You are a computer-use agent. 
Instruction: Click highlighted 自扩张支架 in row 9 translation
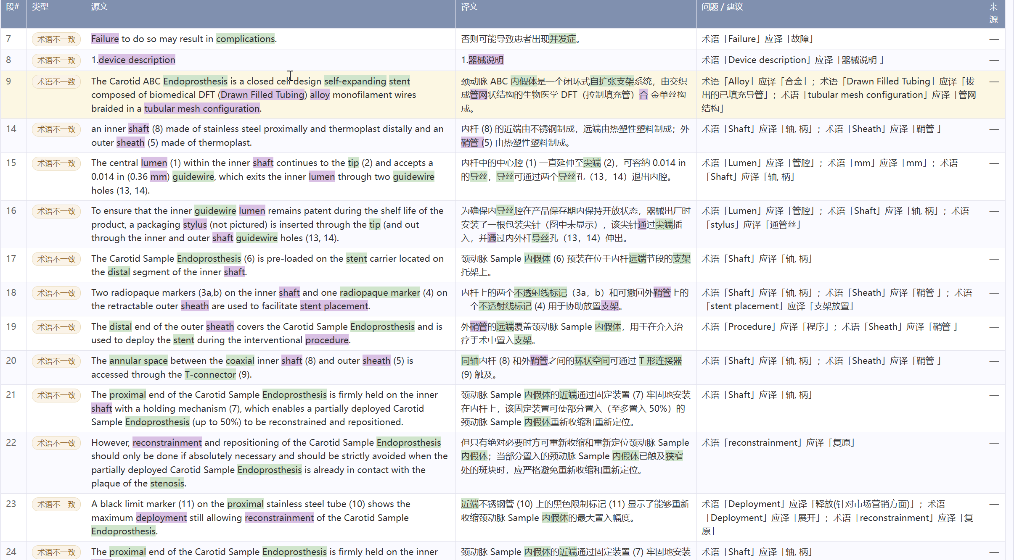[612, 82]
